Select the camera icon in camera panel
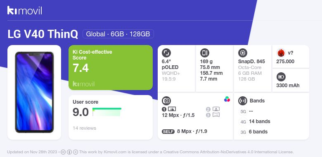The width and height of the screenshot is (322, 157). 166,100
